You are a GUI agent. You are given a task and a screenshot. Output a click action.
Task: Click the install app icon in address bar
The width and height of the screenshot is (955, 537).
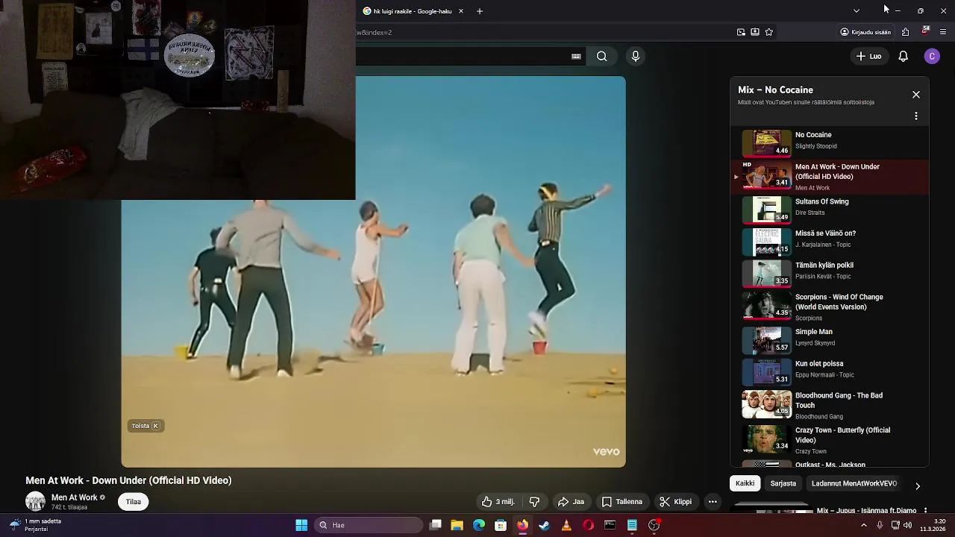click(755, 32)
